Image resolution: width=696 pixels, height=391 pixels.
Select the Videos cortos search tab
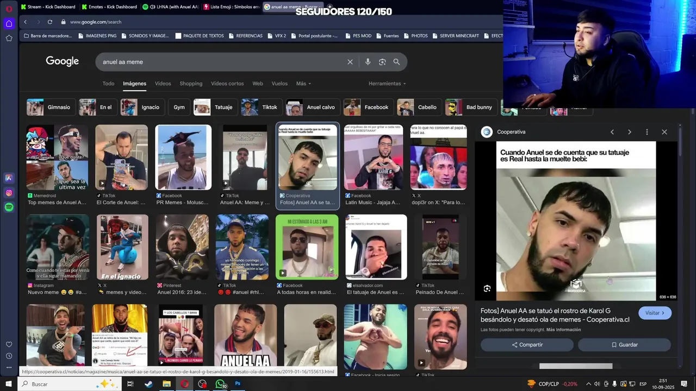(x=227, y=84)
